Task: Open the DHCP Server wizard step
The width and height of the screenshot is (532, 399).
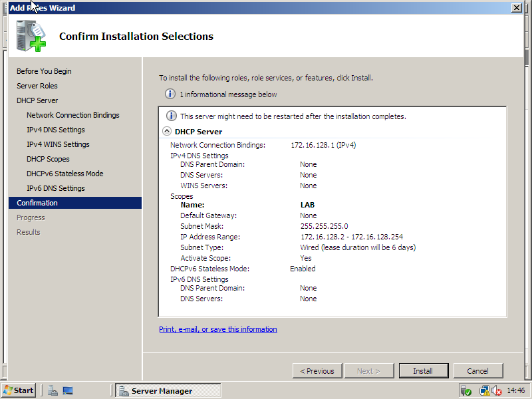Action: [37, 100]
